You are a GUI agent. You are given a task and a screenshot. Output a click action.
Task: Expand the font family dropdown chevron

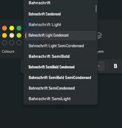[x=99, y=66]
